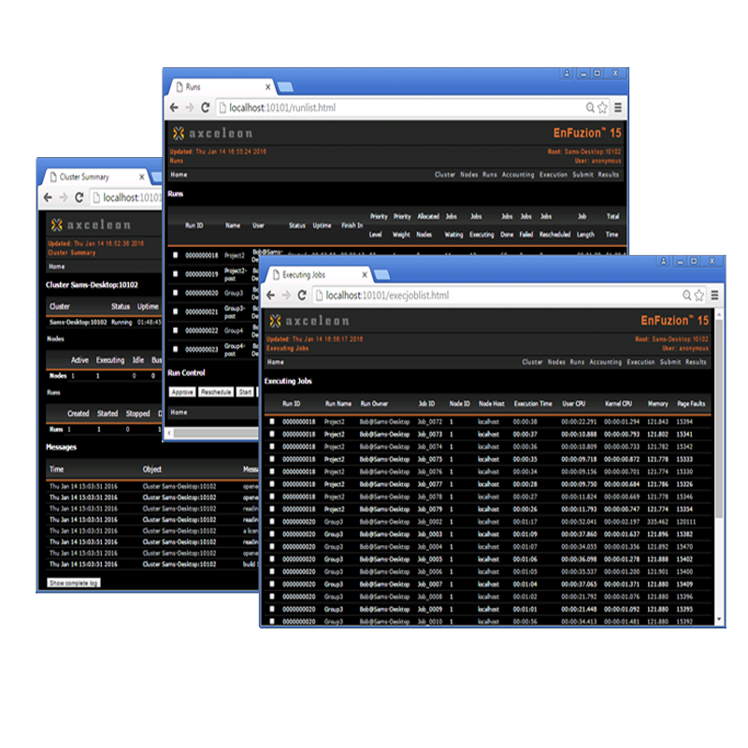Go back in the Cluster Summary window

[48, 197]
